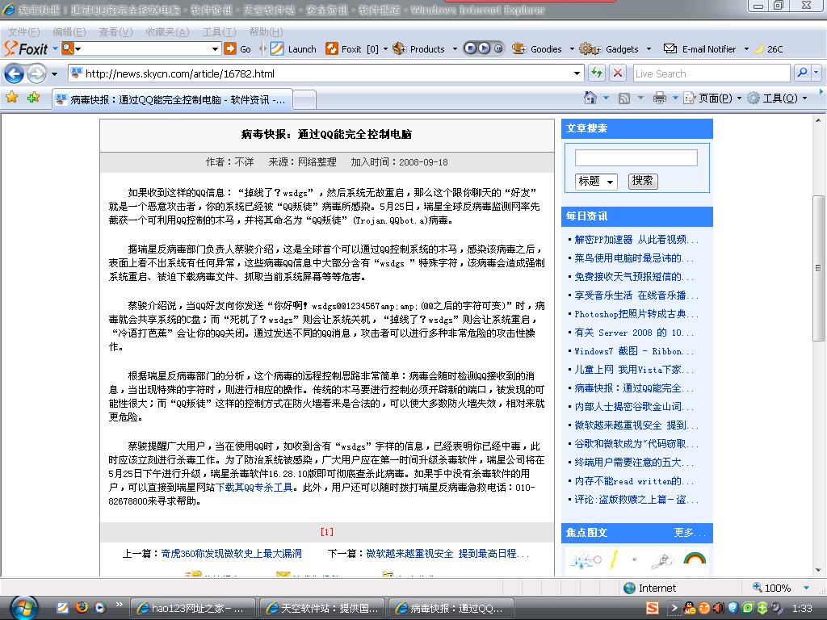Viewport: 827px width, 620px height.
Task: Open the E-mail Notifier envelope icon
Action: coord(670,49)
